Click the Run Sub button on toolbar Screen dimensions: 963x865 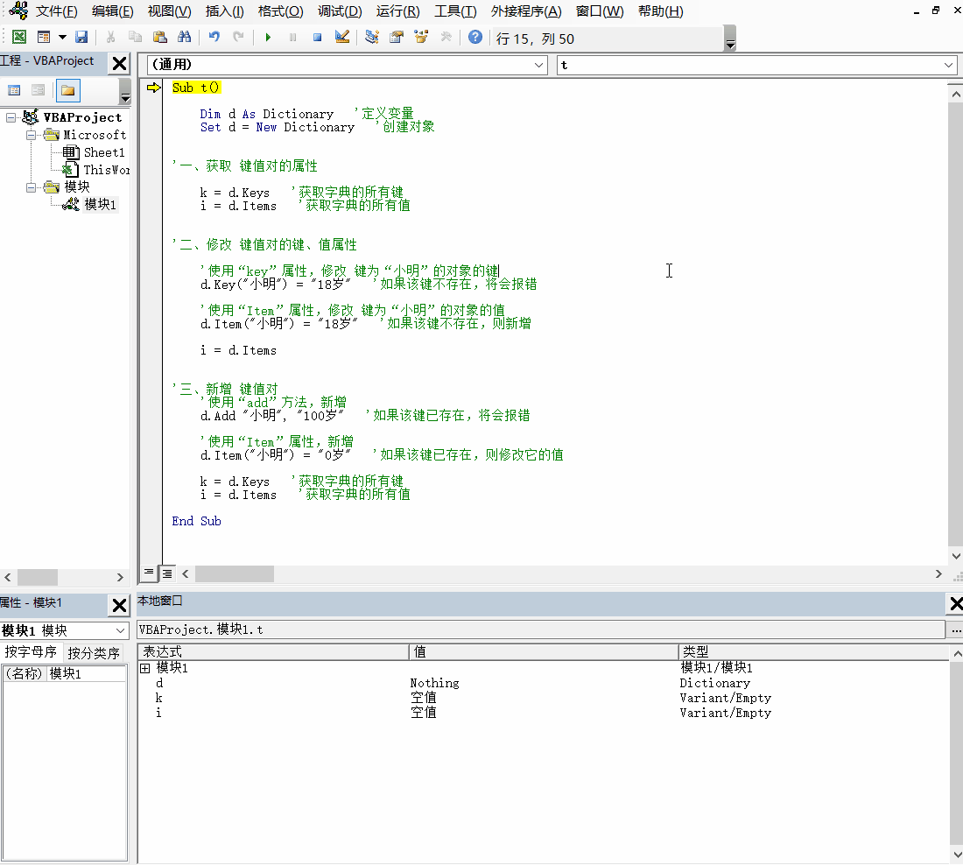pos(268,37)
